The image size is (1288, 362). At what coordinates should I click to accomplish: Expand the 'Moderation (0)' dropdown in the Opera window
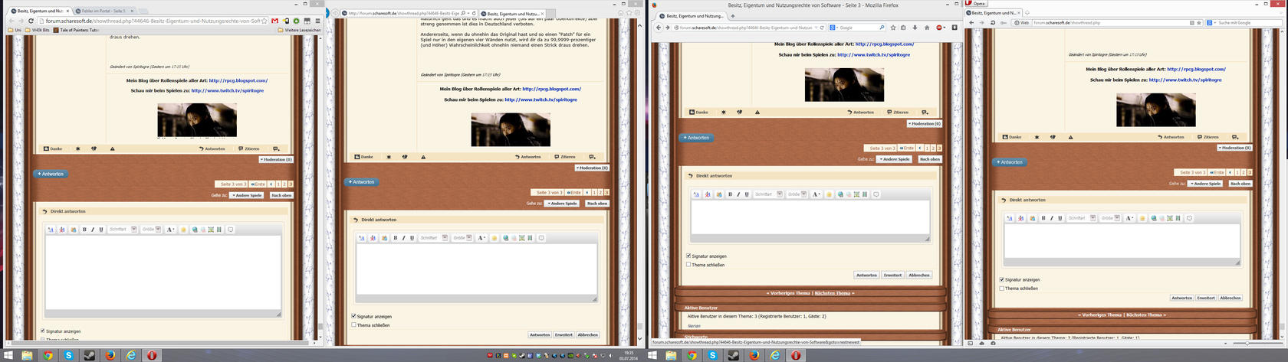pyautogui.click(x=1236, y=148)
